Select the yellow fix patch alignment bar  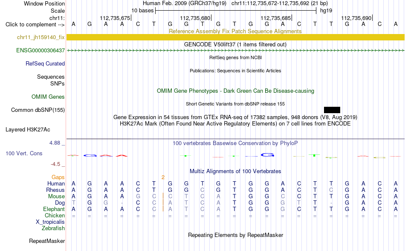[235, 37]
